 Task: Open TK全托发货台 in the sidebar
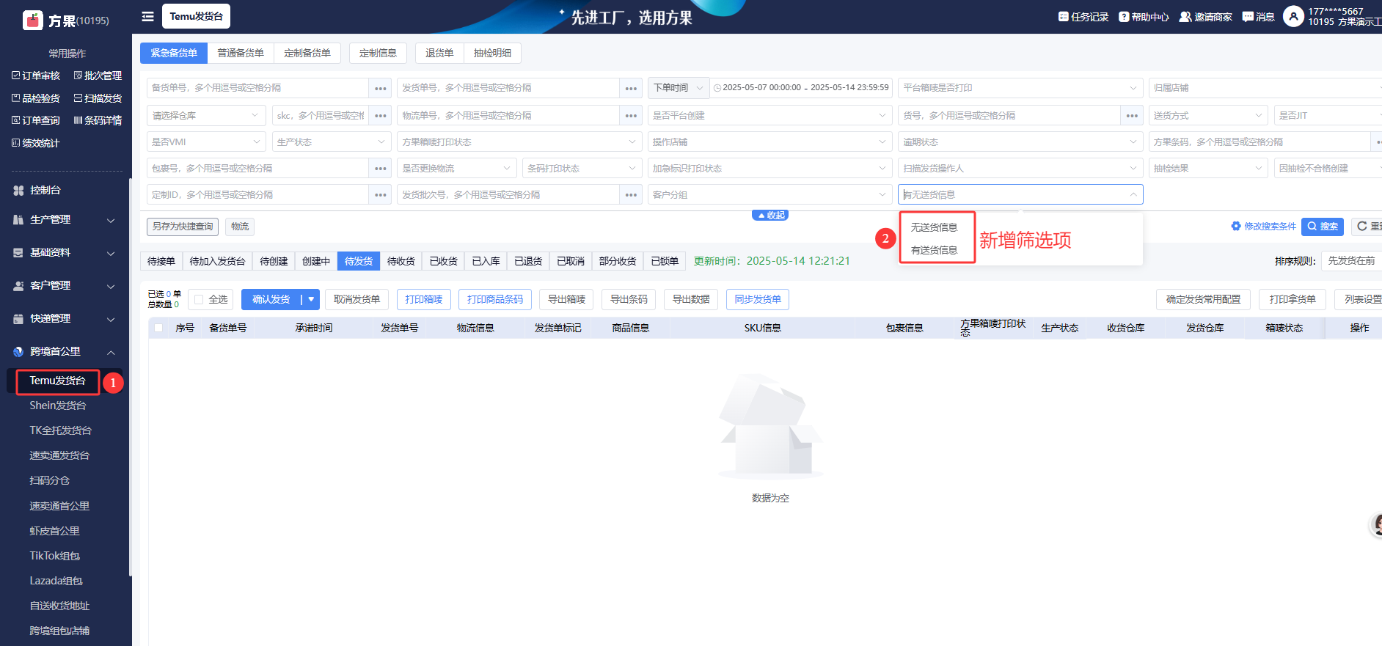(x=60, y=430)
